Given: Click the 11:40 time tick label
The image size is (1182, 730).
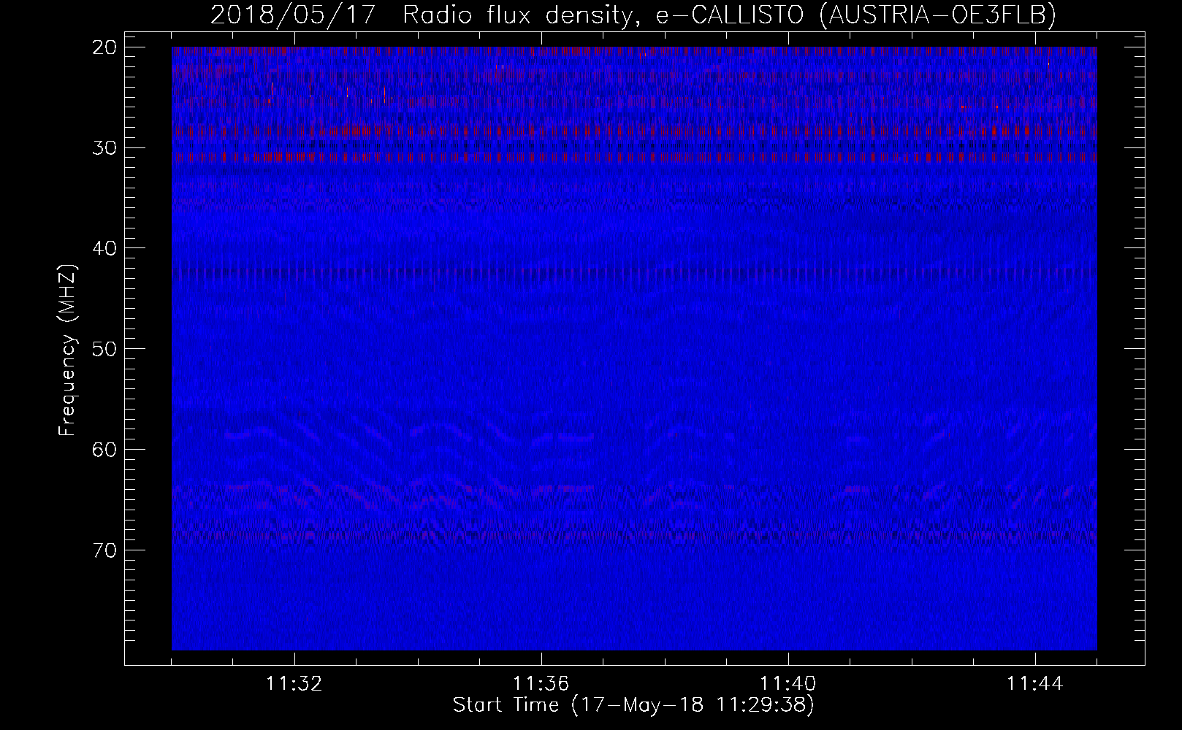Looking at the screenshot, I should click(x=788, y=684).
